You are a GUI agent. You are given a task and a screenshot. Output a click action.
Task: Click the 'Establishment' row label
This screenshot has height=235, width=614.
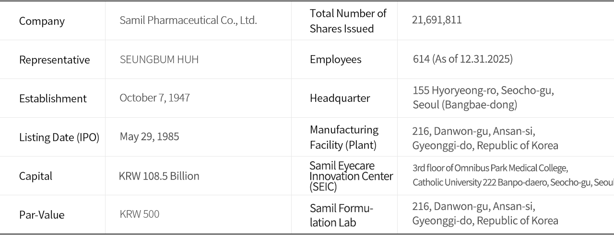[x=53, y=99]
